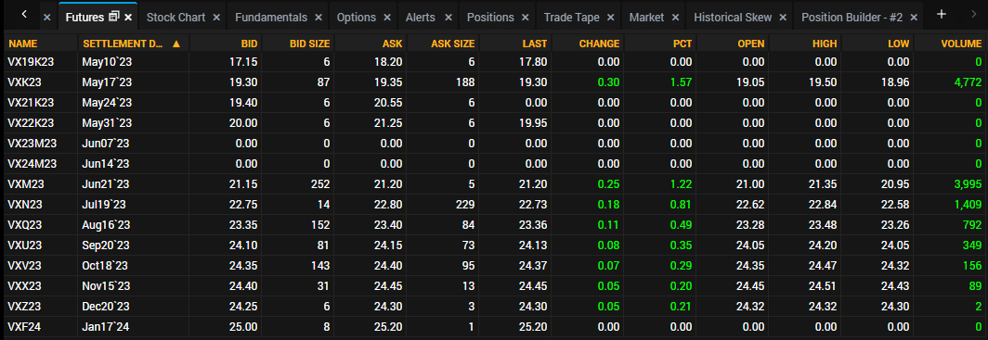Screen dimensions: 988x340
Task: Close the Market tab
Action: coord(676,18)
